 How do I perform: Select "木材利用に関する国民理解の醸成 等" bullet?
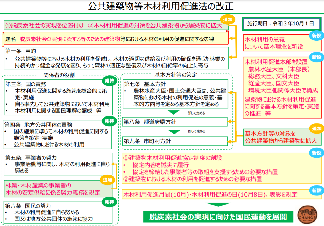58,111
